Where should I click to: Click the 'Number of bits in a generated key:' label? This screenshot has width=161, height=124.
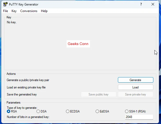click(x=28, y=117)
